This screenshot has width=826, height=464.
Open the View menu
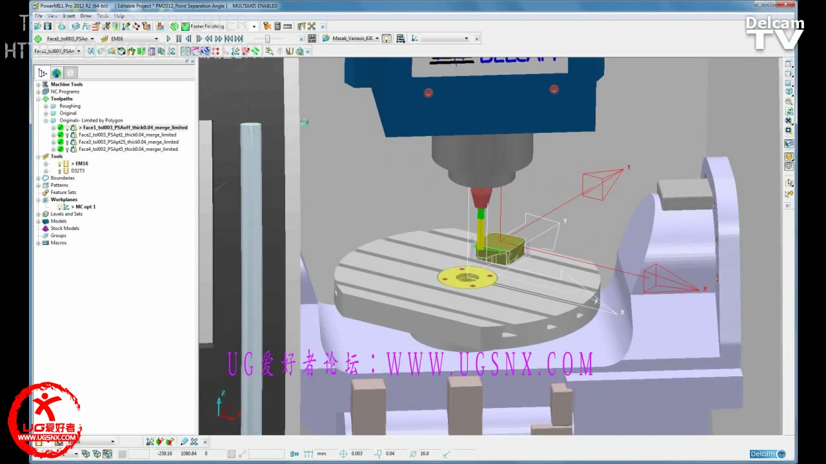[53, 15]
